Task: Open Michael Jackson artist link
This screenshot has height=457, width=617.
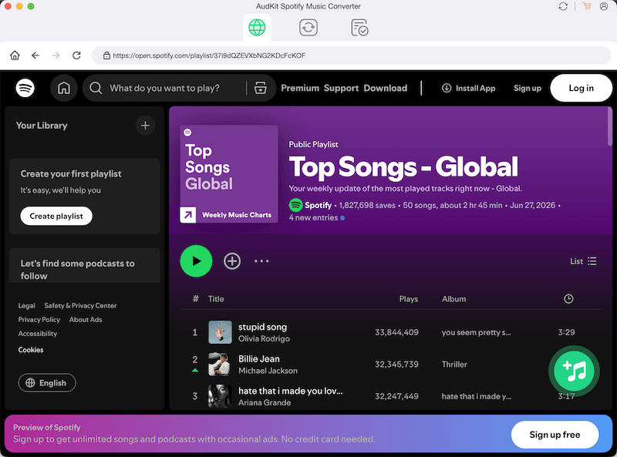Action: (268, 371)
